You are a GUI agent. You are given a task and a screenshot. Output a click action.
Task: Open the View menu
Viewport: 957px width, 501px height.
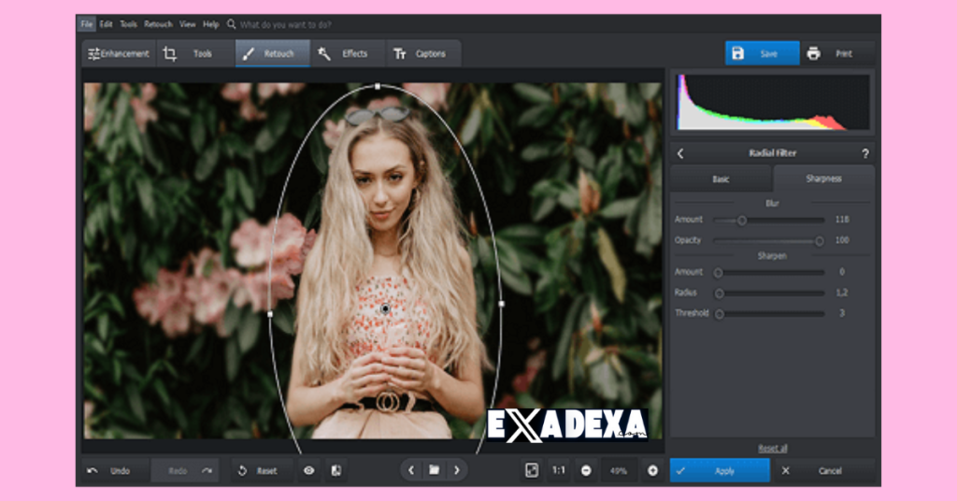click(187, 24)
